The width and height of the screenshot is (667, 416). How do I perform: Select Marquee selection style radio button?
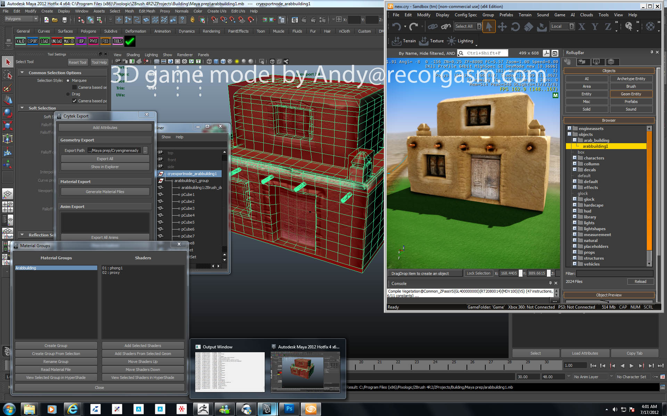tap(68, 80)
